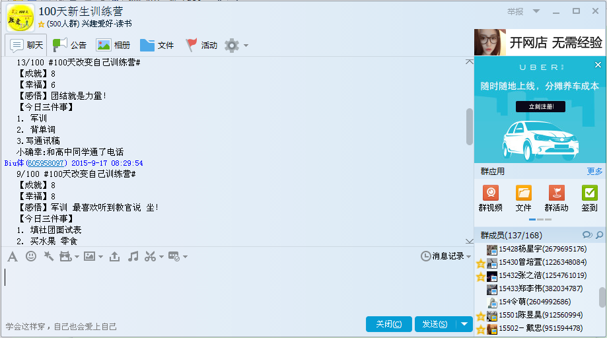This screenshot has height=338, width=607.
Task: Click the music note share icon
Action: pos(133,256)
